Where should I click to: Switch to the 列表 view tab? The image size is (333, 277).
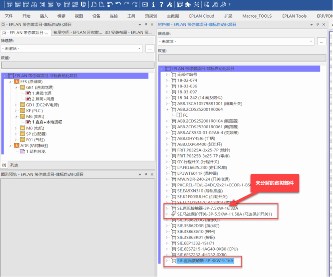[14, 165]
